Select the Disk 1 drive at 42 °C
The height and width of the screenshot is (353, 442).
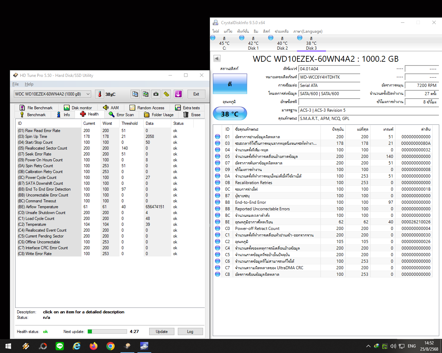253,43
